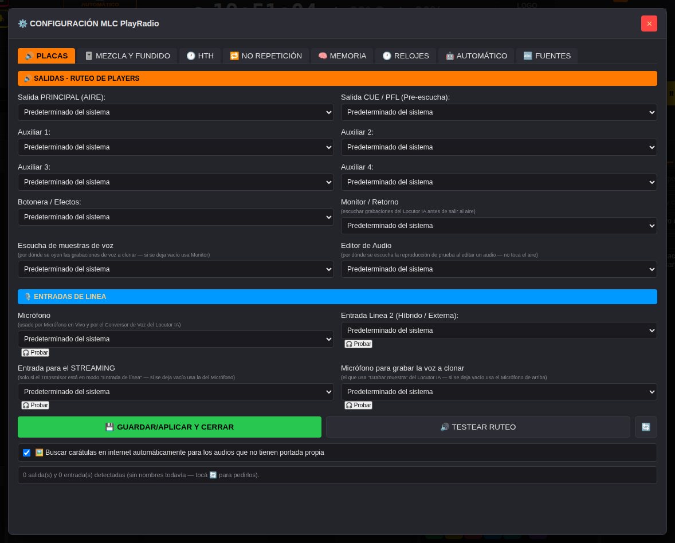Expand the Escucha de muestras de voz dropdown
This screenshot has height=543, width=675.
coord(176,269)
